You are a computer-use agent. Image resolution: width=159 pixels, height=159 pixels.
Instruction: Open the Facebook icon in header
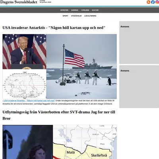pos(153,2)
